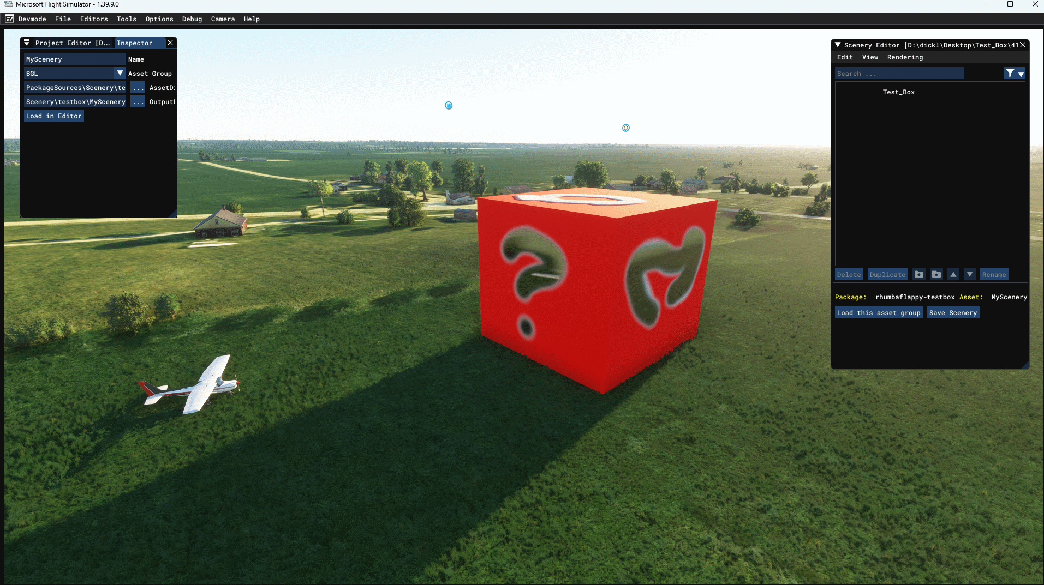The height and width of the screenshot is (585, 1044).
Task: Expand the BGL Asset Group dropdown
Action: click(120, 74)
